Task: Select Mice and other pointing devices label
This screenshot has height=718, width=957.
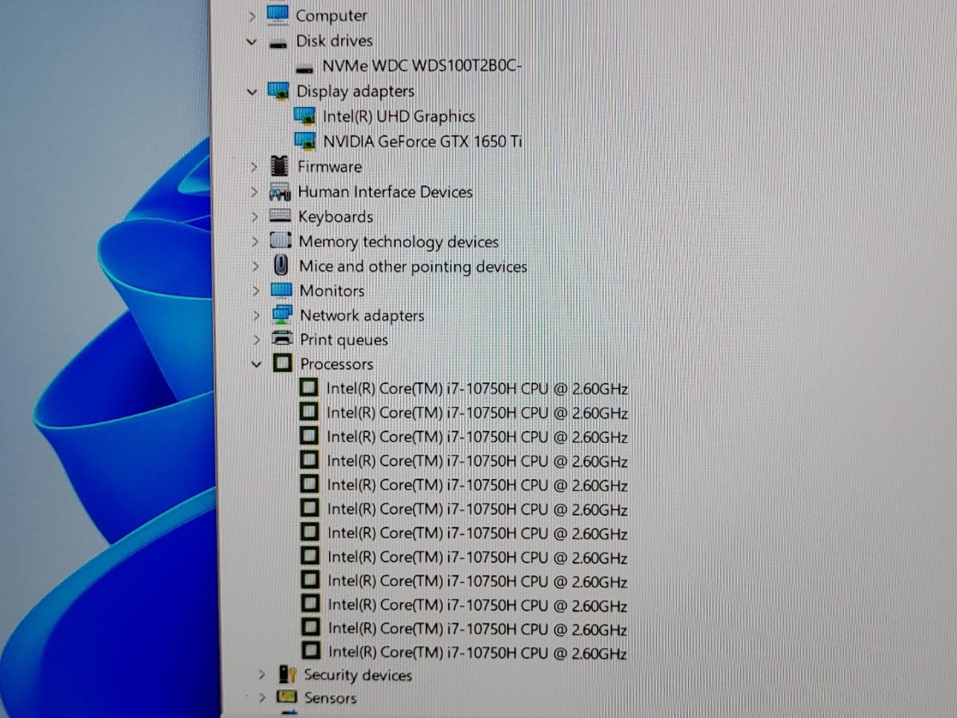Action: [x=413, y=266]
